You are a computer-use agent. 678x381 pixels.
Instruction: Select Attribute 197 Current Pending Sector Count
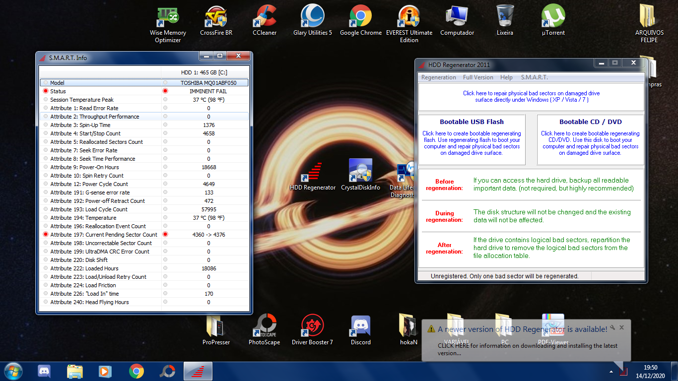pos(144,235)
